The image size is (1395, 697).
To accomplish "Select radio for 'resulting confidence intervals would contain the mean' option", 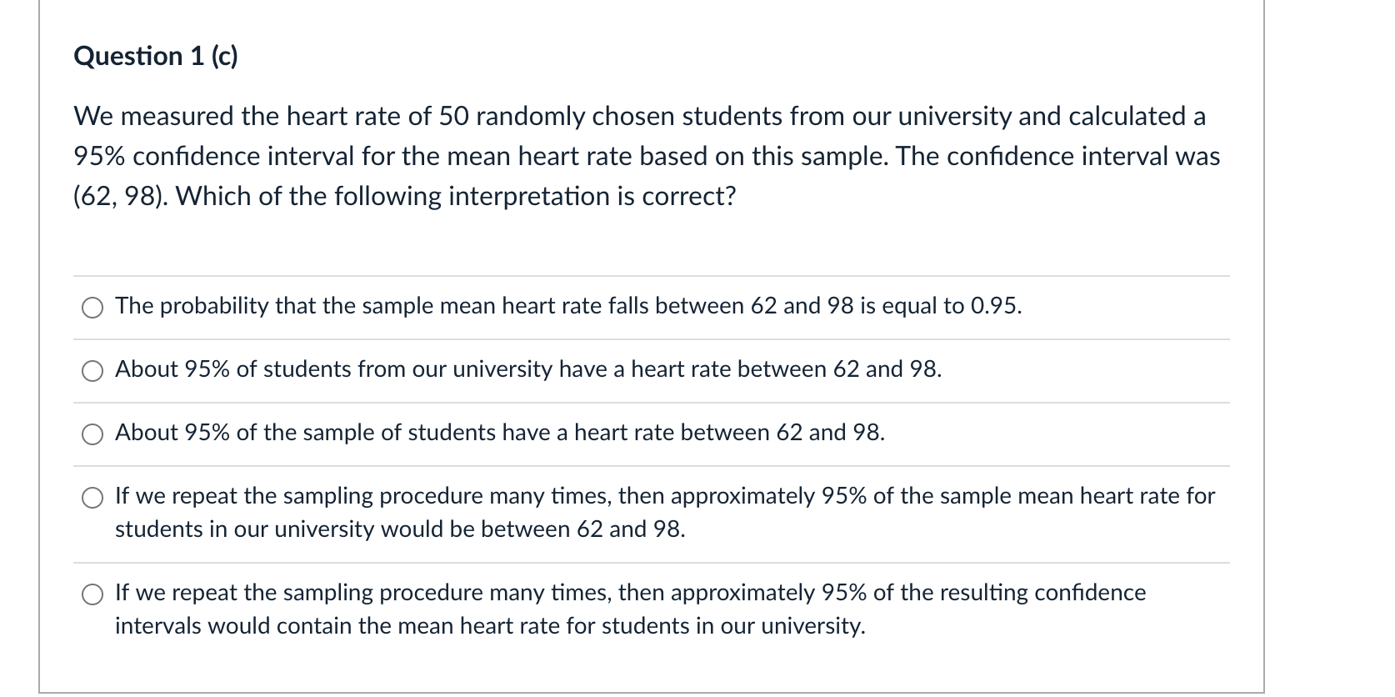I will pyautogui.click(x=92, y=595).
